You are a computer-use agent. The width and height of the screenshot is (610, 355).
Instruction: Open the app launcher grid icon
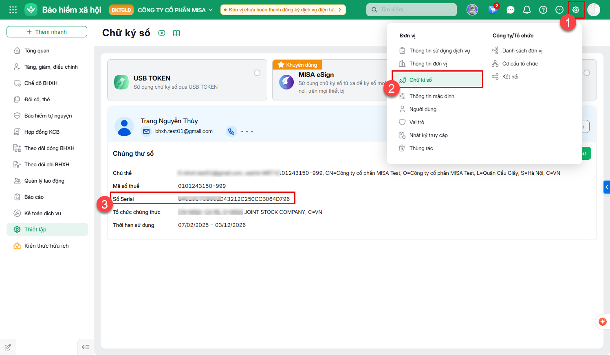click(x=13, y=10)
